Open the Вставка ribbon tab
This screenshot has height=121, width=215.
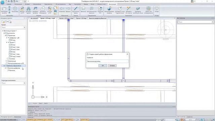point(28,4)
